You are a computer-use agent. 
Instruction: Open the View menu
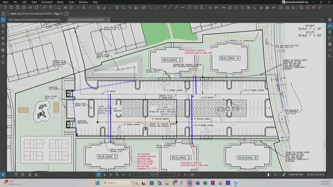point(34,2)
